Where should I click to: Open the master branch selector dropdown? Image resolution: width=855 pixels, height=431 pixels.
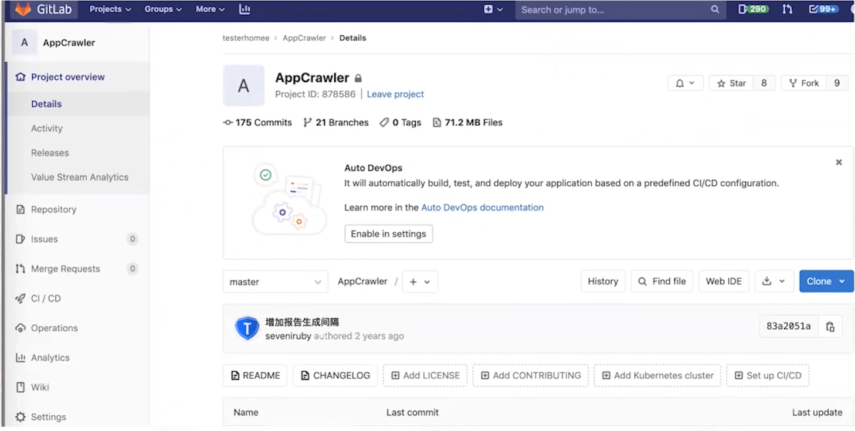[275, 282]
